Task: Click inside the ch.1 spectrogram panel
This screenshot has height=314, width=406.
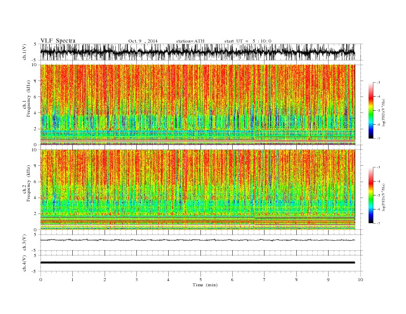Action: [197, 105]
